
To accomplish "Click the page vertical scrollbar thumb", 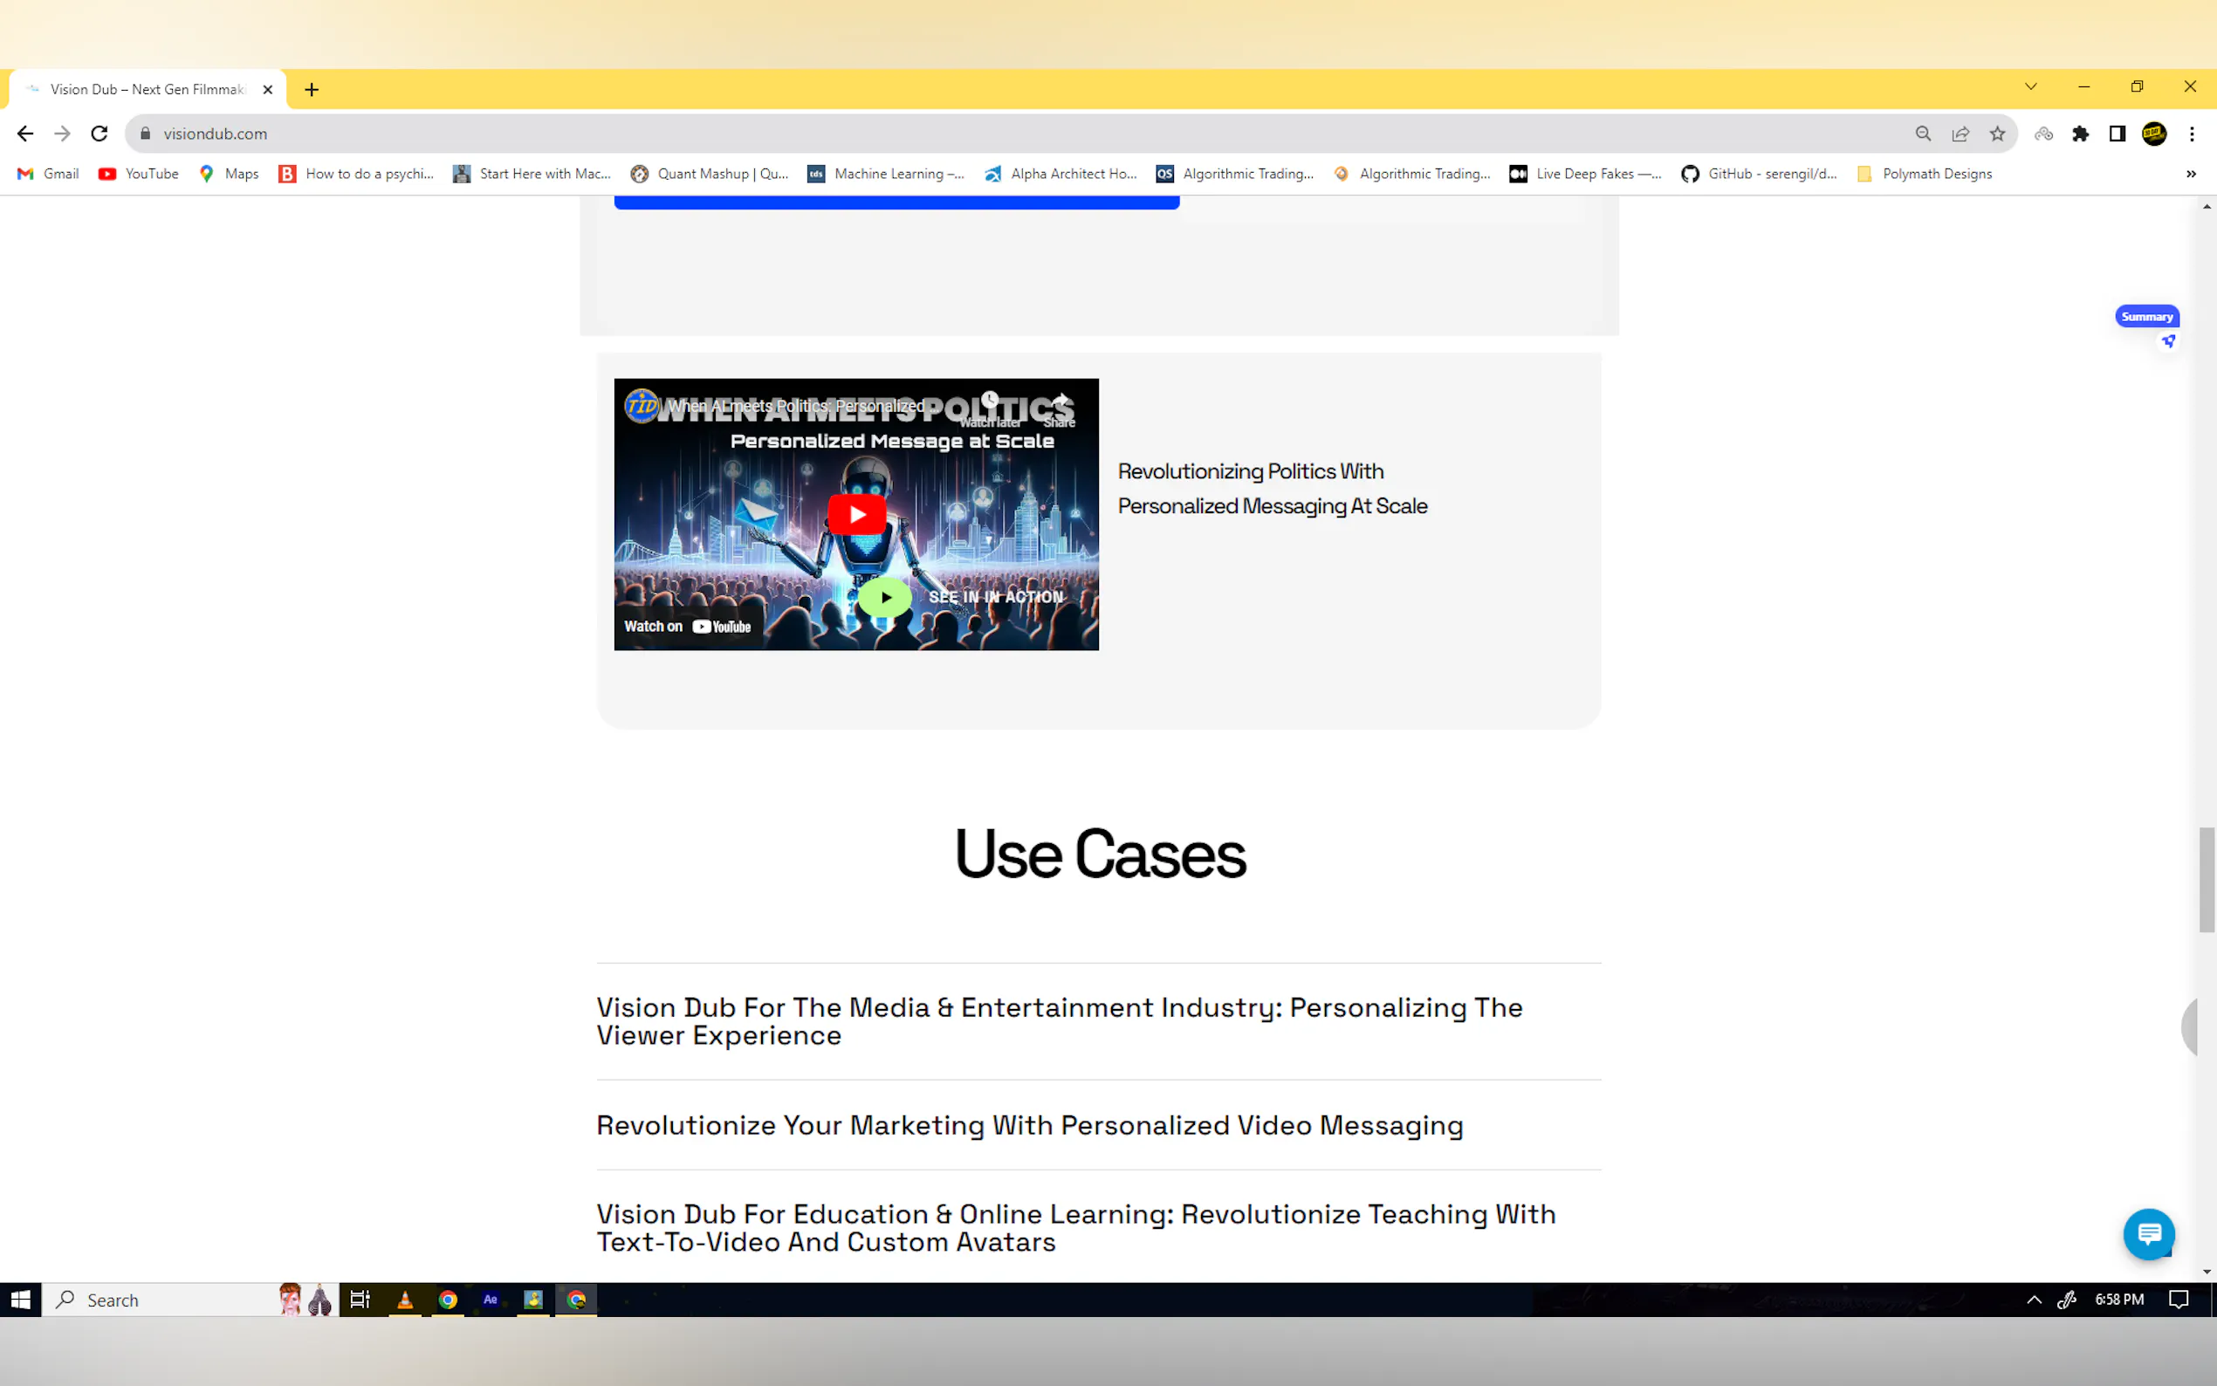I will [x=2206, y=879].
